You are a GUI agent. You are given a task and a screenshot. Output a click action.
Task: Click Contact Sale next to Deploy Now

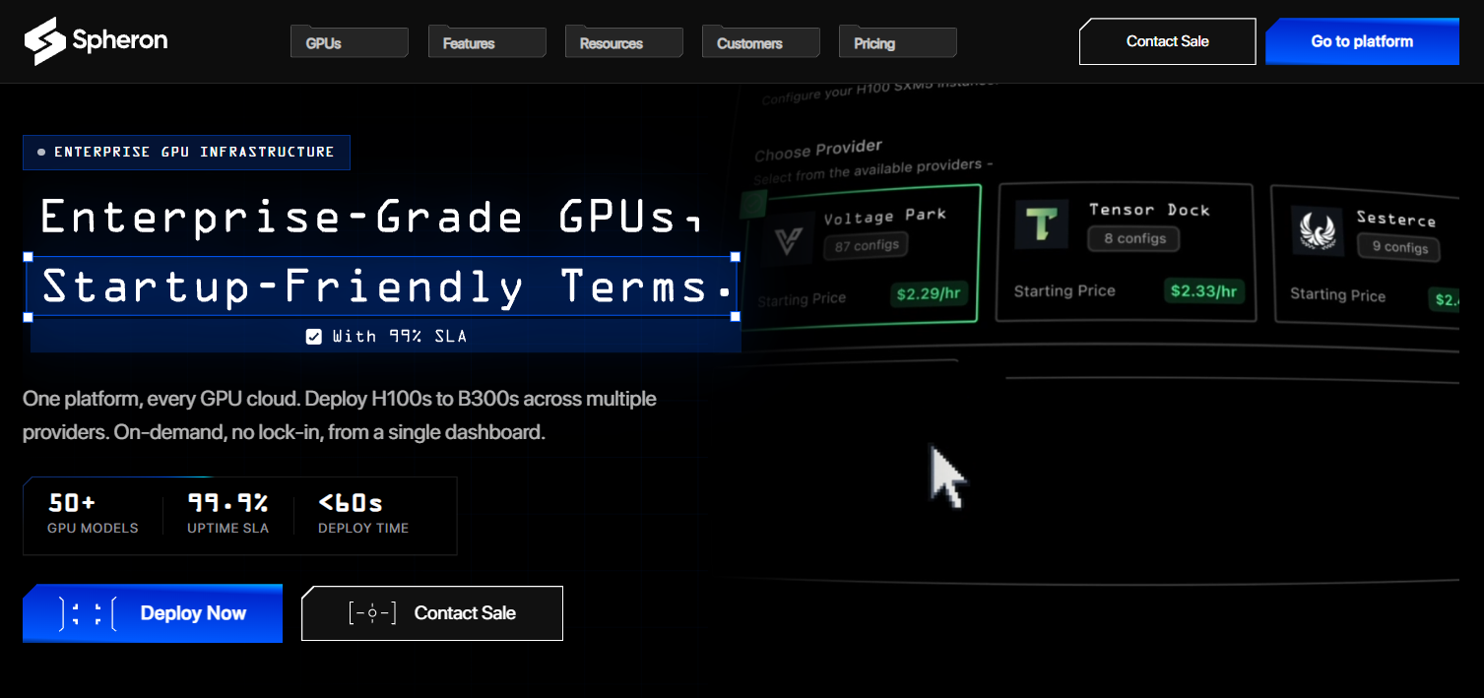pyautogui.click(x=432, y=613)
